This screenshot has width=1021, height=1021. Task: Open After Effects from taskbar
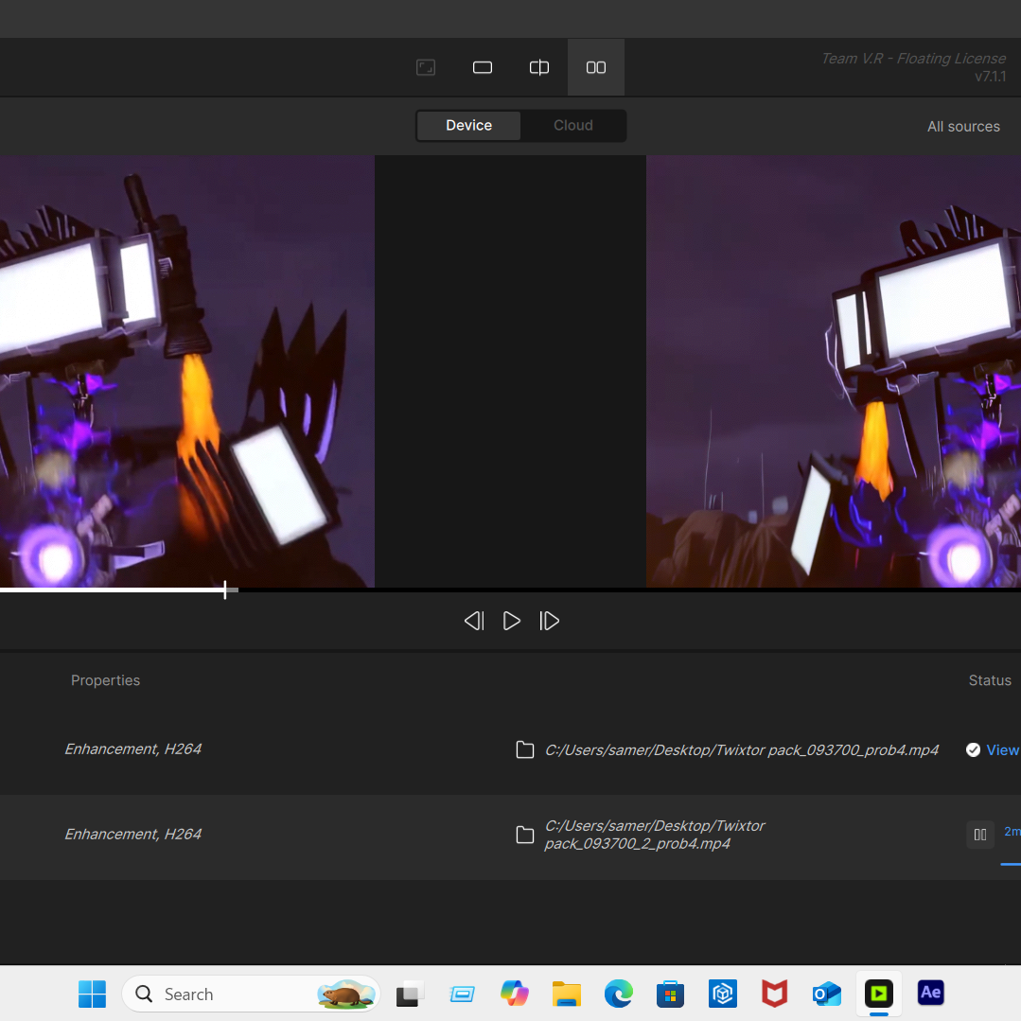(x=930, y=993)
